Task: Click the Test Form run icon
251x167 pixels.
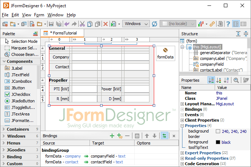Action: point(114,24)
